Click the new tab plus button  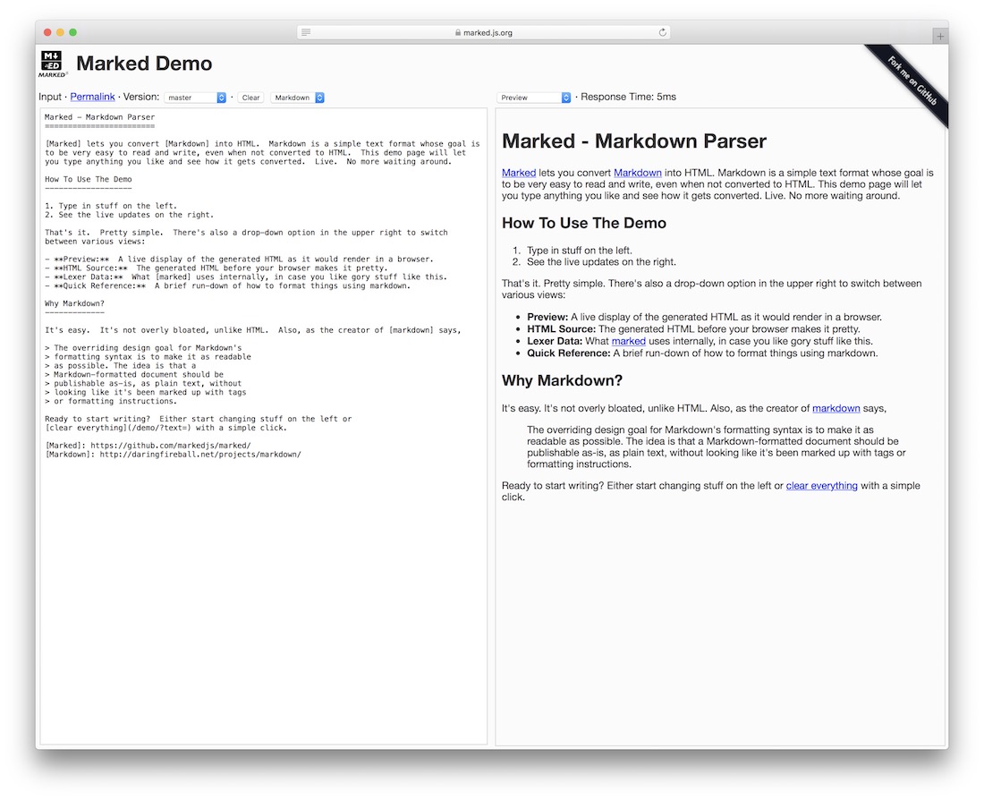tap(939, 37)
